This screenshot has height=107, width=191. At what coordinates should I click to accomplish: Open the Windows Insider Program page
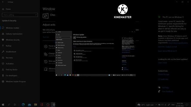tap(16, 81)
